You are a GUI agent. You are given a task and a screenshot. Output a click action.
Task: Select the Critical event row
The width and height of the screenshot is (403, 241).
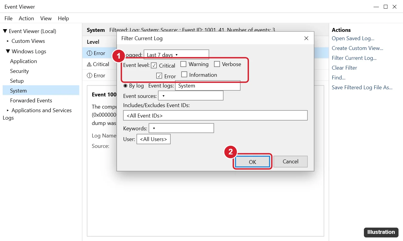pyautogui.click(x=100, y=64)
